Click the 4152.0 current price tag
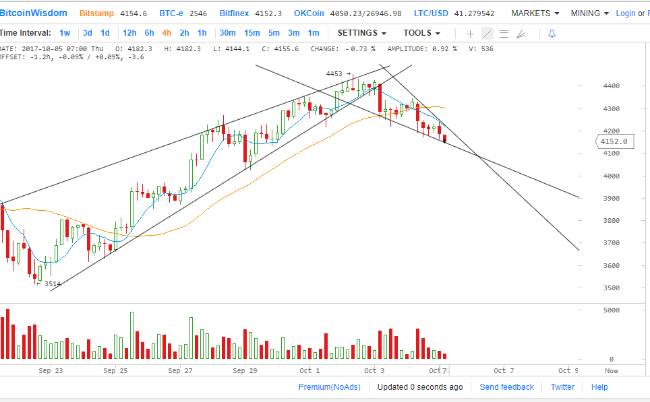This screenshot has height=402, width=650. tap(614, 141)
